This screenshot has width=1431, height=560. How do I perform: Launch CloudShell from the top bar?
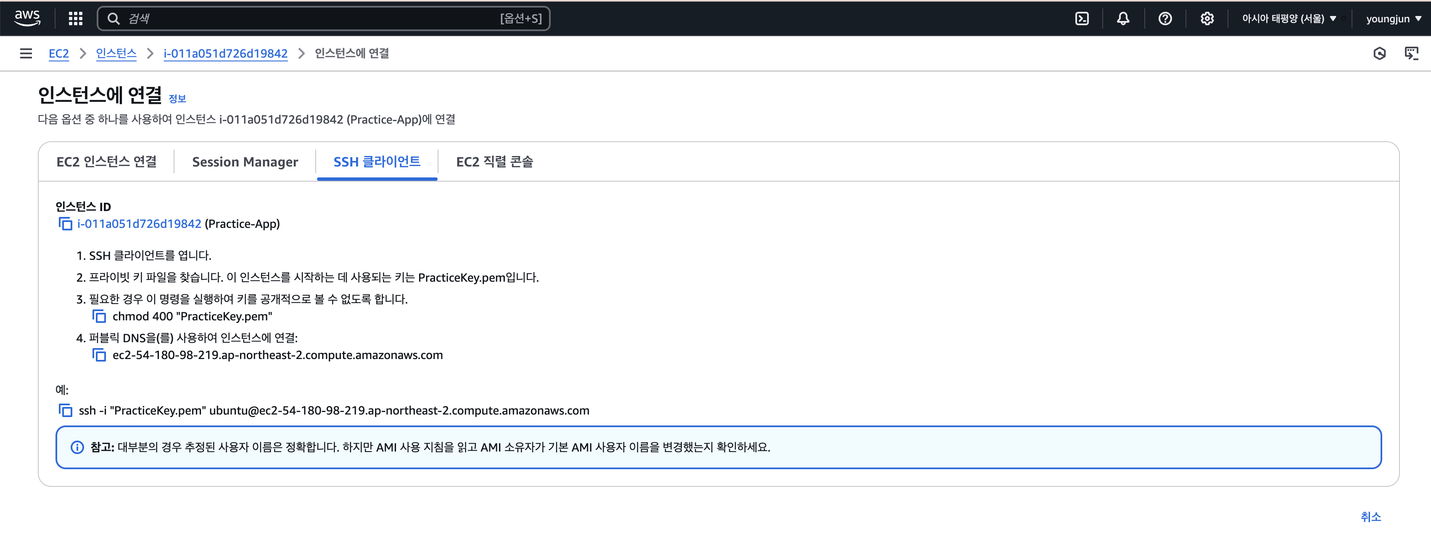point(1082,18)
